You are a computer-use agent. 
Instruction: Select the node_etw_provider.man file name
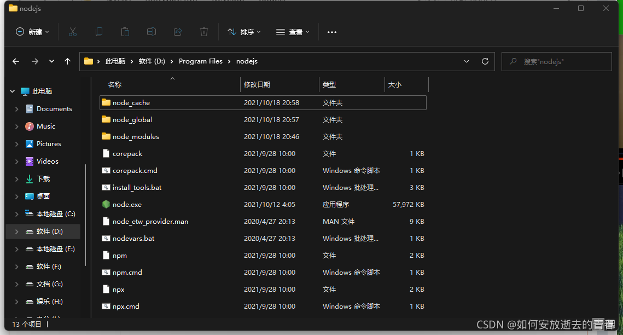pos(150,221)
